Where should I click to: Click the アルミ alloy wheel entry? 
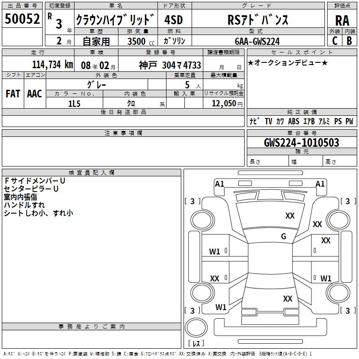tap(324, 121)
